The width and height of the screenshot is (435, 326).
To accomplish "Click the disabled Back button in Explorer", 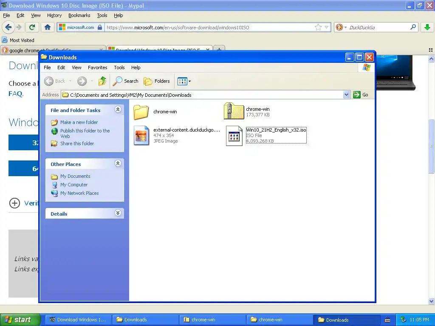I will click(55, 81).
